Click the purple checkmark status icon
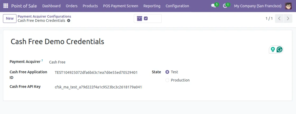The image size is (296, 114). [146, 19]
